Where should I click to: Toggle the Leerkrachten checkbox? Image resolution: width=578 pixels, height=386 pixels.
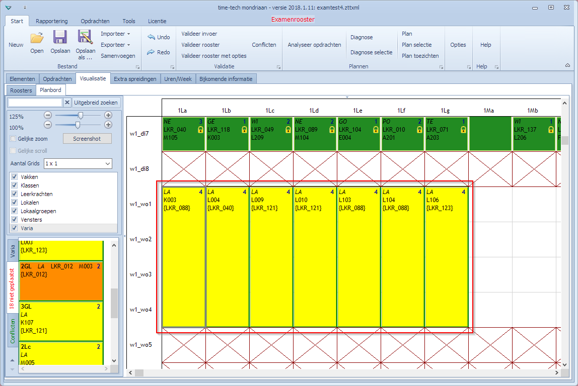coord(15,194)
